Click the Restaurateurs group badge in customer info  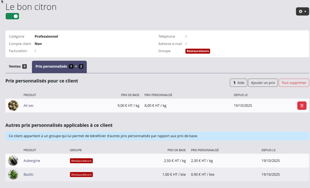click(x=197, y=51)
